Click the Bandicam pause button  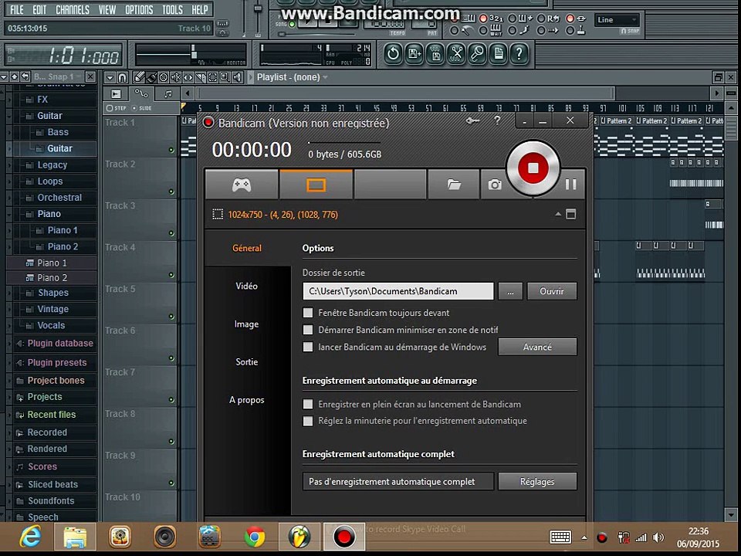[x=571, y=185]
